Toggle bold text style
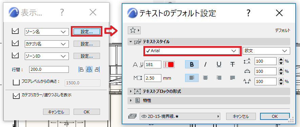Image resolution: width=300 pixels, height=127 pixels. [x=192, y=64]
